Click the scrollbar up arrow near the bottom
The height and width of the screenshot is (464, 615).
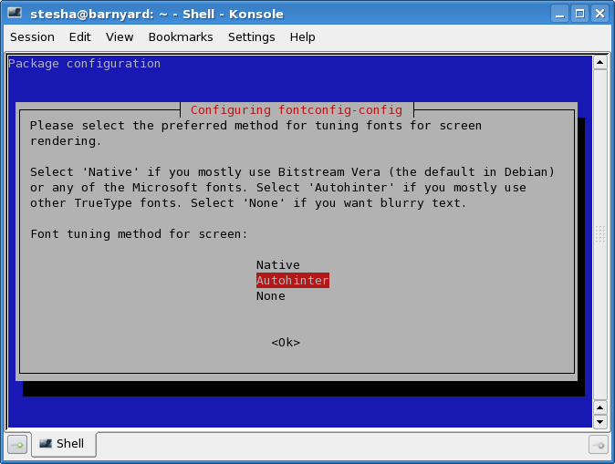(x=600, y=407)
